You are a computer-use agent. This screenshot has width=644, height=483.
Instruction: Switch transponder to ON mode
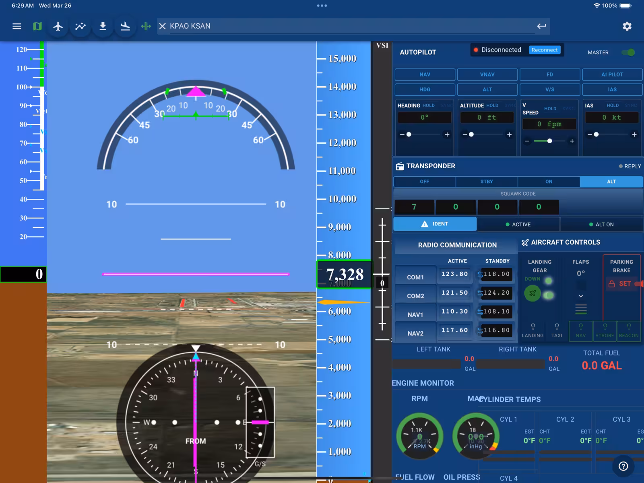pos(549,182)
